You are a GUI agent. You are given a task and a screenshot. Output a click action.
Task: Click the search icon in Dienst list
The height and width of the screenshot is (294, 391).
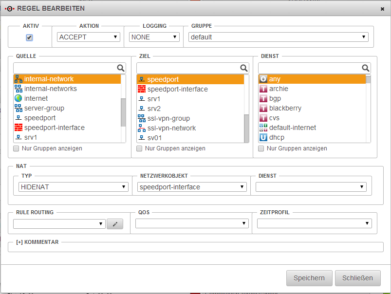365,68
